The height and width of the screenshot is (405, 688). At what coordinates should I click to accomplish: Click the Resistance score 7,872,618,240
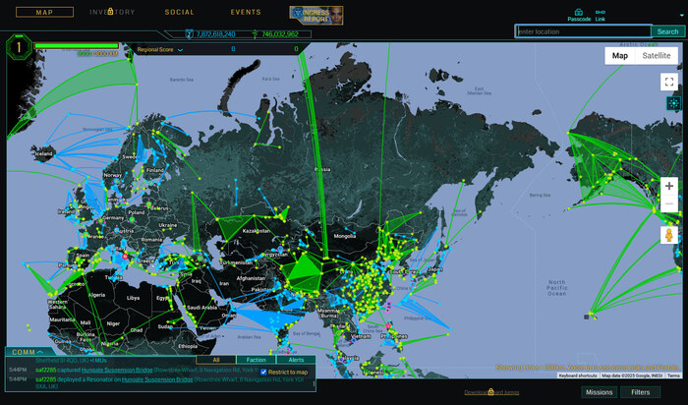click(x=215, y=33)
